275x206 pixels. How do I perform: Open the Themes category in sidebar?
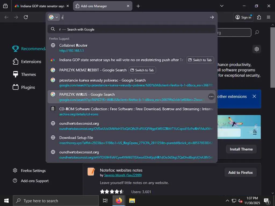click(24, 75)
